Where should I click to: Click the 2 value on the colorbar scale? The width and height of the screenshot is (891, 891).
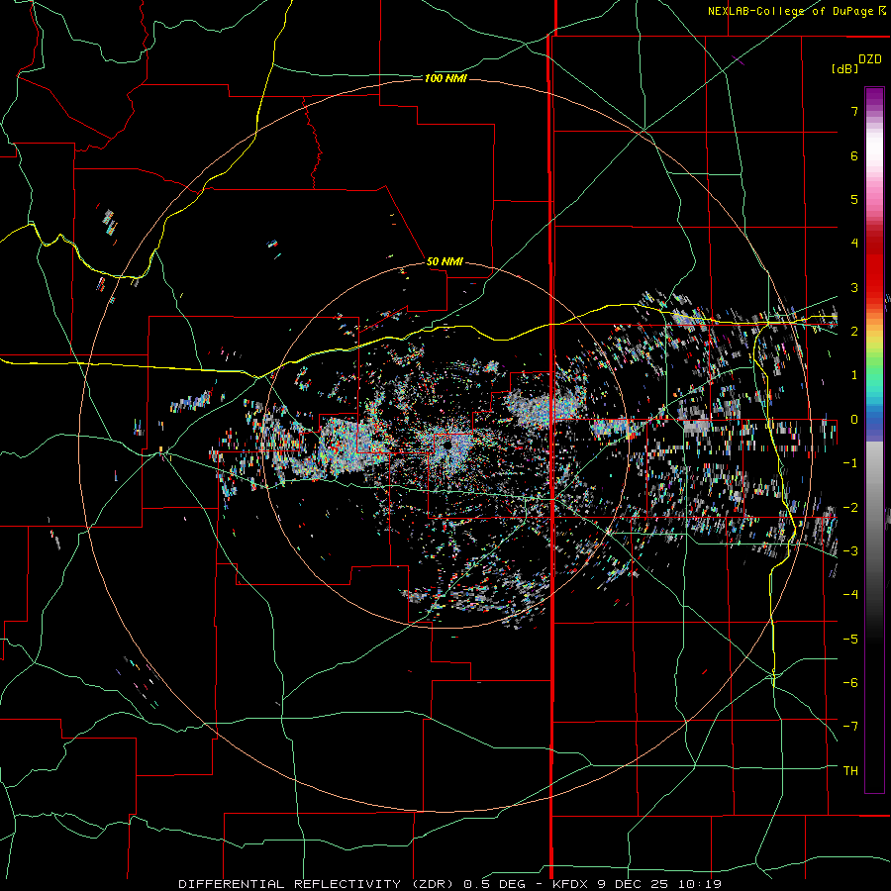[x=854, y=332]
